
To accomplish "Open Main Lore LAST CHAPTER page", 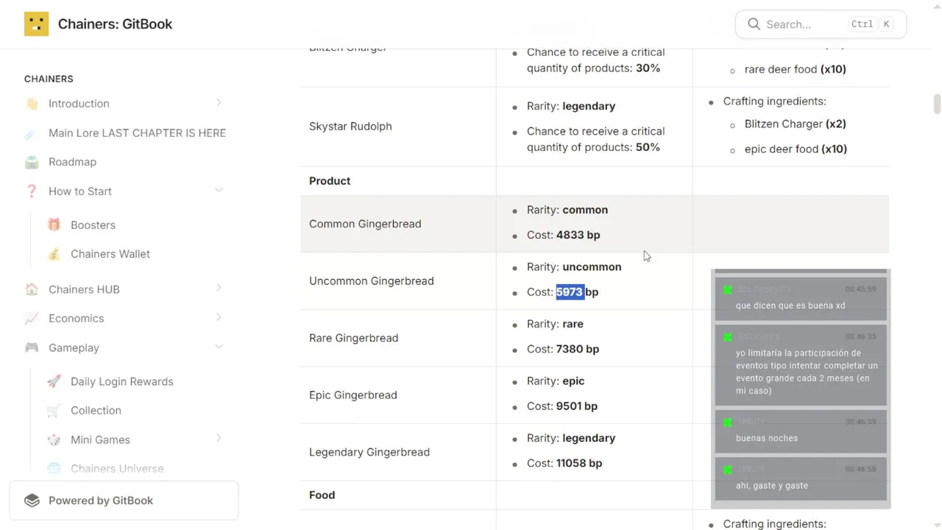I will click(137, 133).
